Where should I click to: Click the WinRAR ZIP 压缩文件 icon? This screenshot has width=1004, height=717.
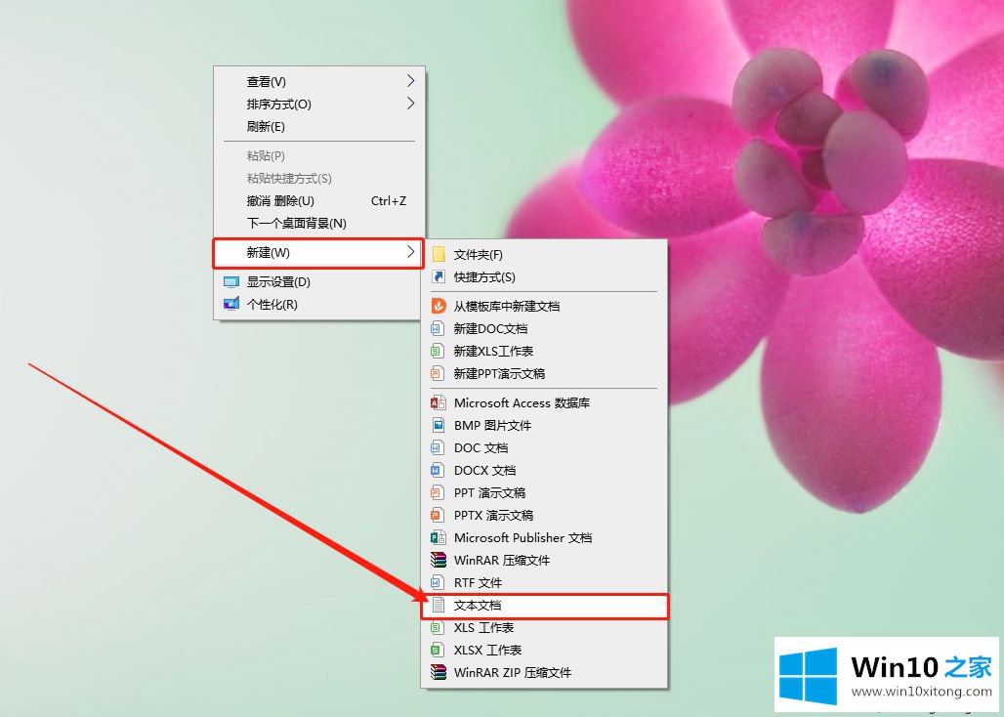439,672
